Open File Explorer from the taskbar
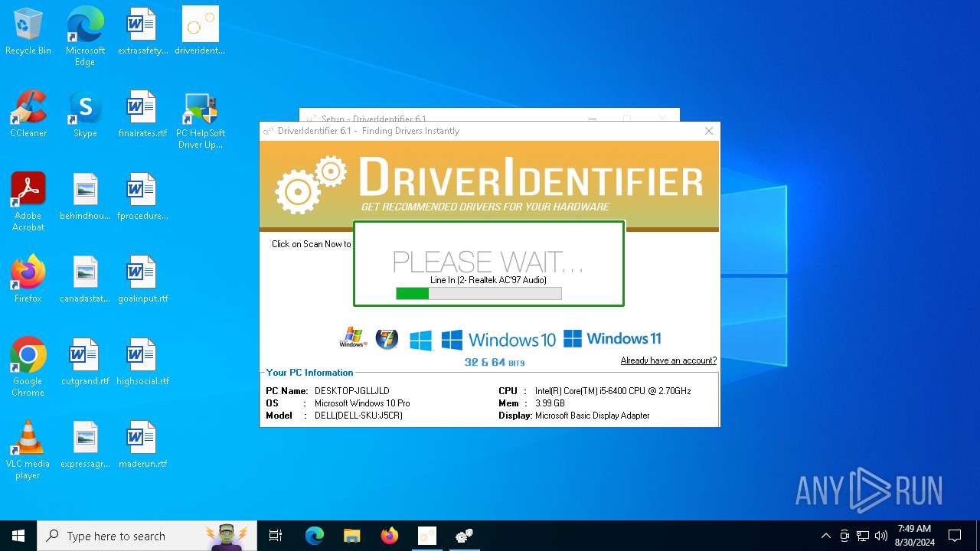 [352, 536]
